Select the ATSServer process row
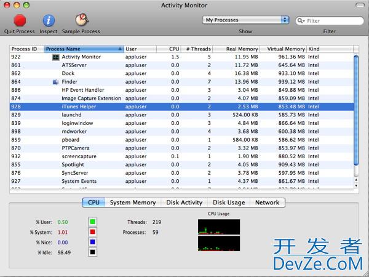 [181, 65]
